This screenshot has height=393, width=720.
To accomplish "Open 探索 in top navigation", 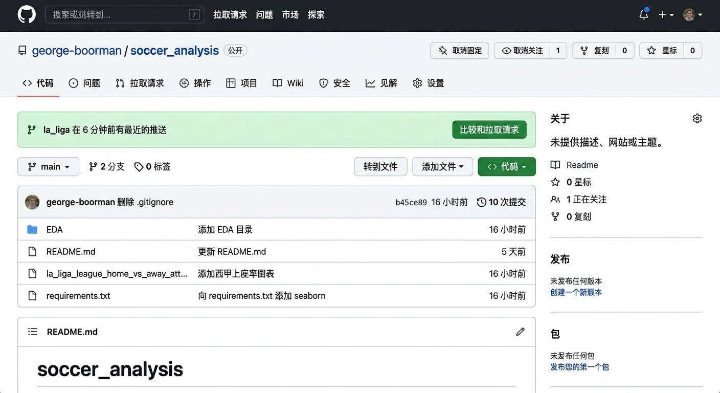I will (x=316, y=15).
